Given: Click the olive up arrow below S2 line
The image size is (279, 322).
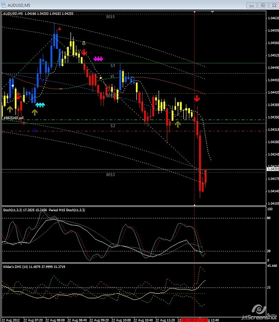Looking at the screenshot, I should click(178, 124).
